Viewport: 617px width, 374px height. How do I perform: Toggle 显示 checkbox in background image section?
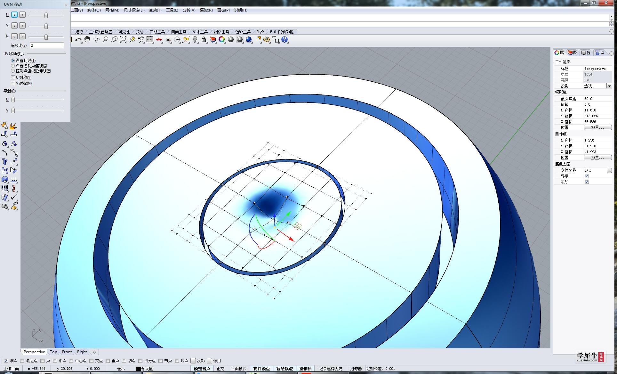(x=587, y=176)
